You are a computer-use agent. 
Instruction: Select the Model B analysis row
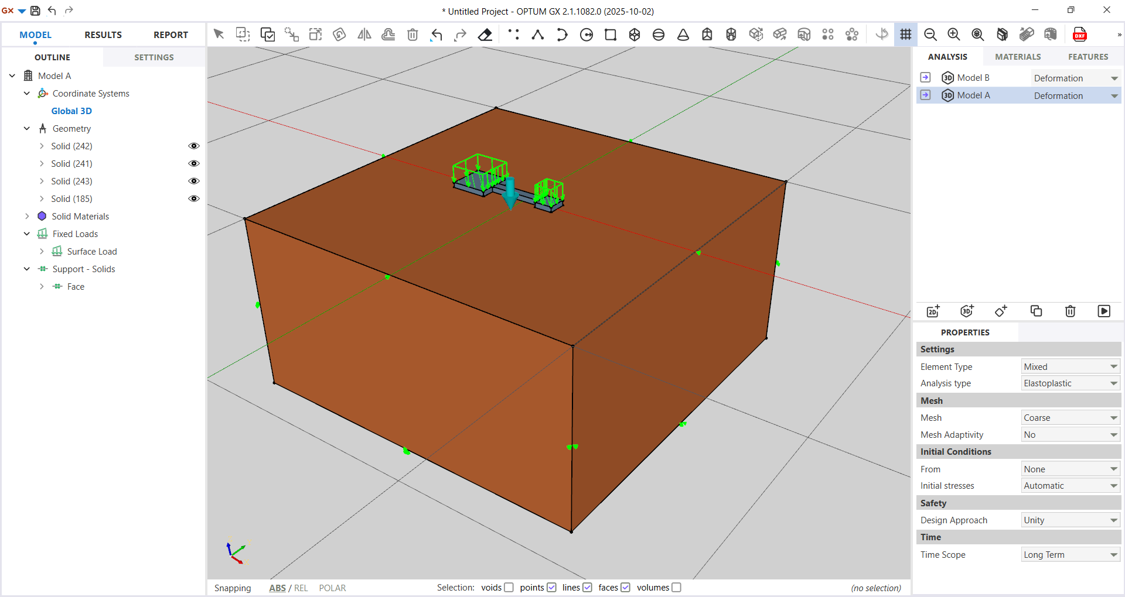(973, 78)
